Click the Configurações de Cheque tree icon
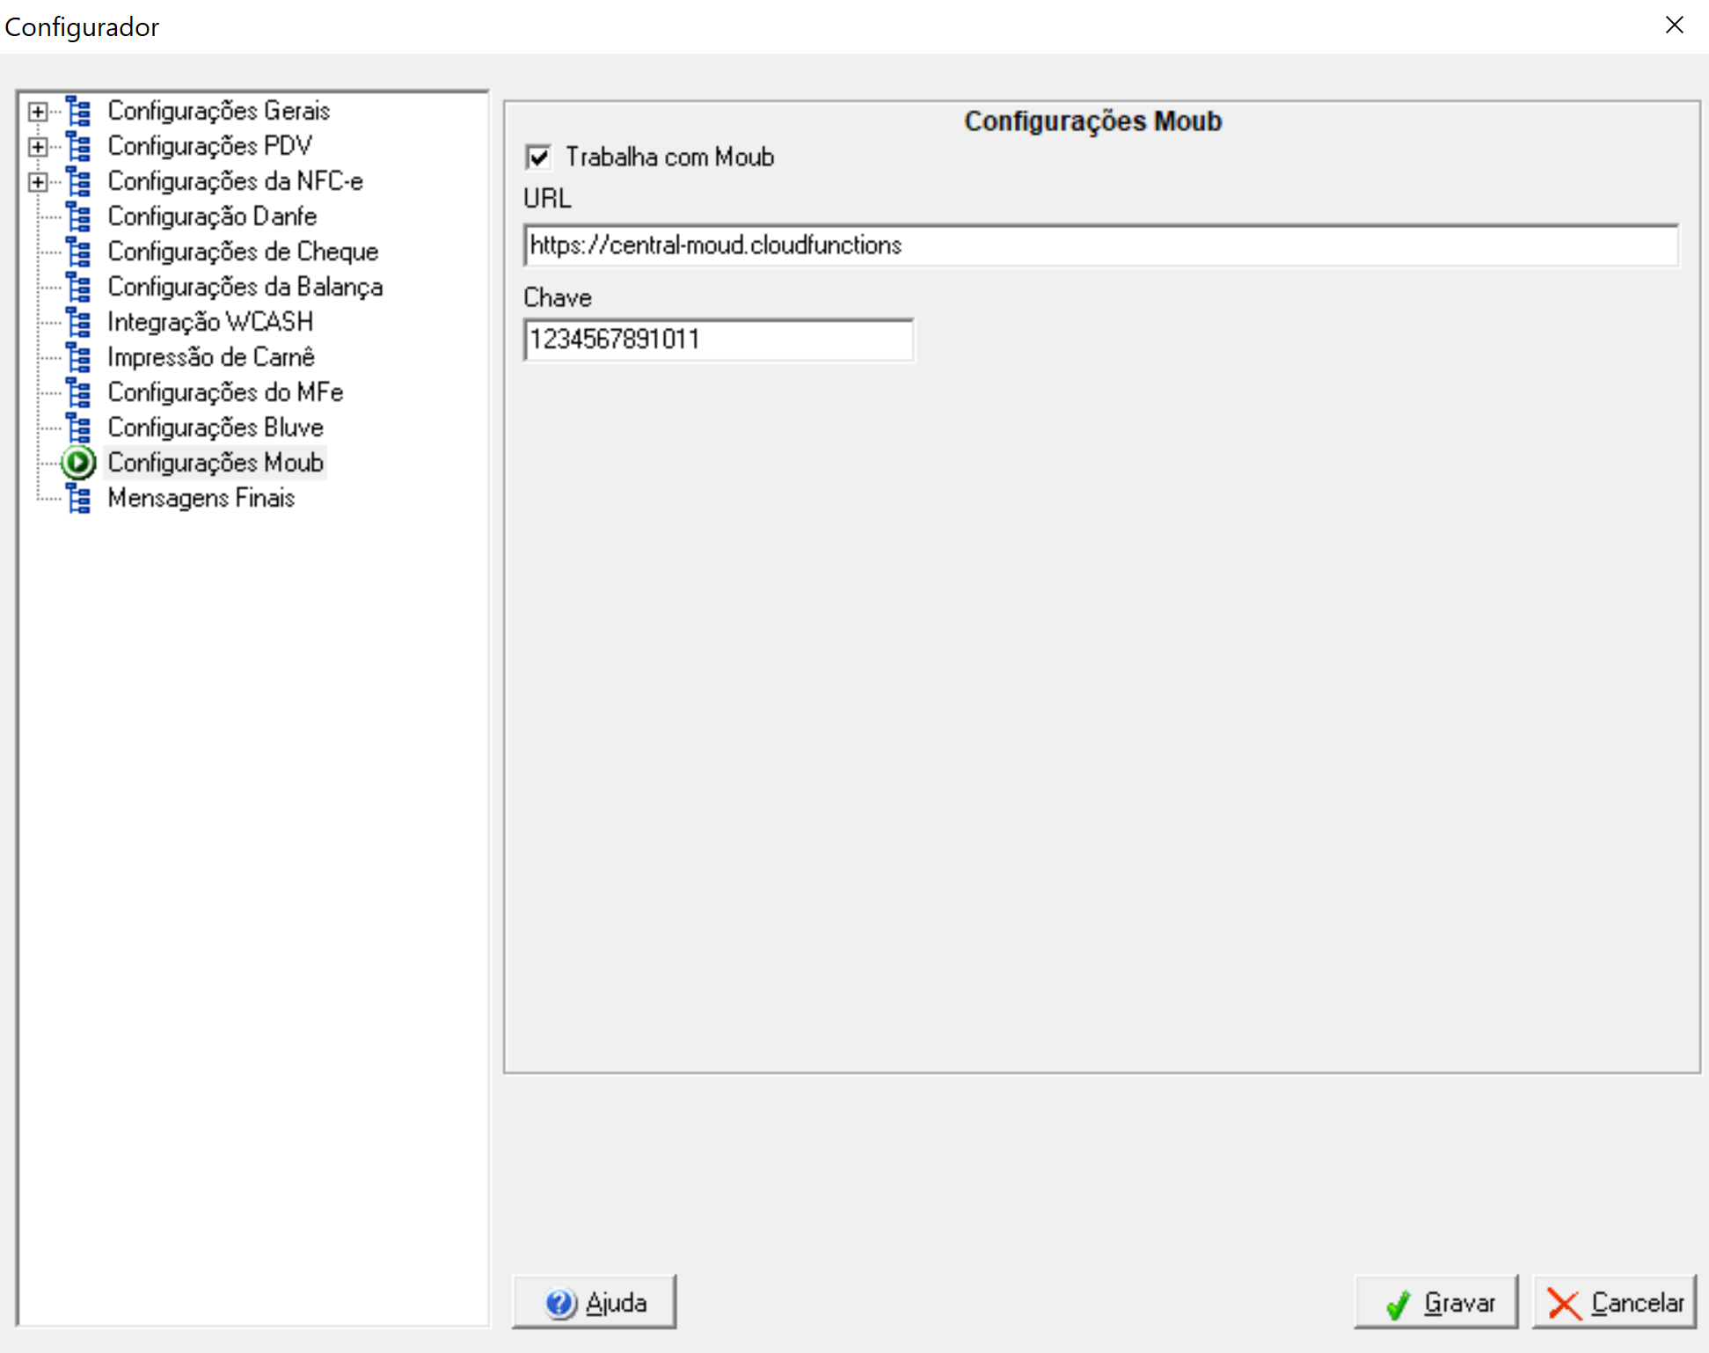 (x=78, y=252)
